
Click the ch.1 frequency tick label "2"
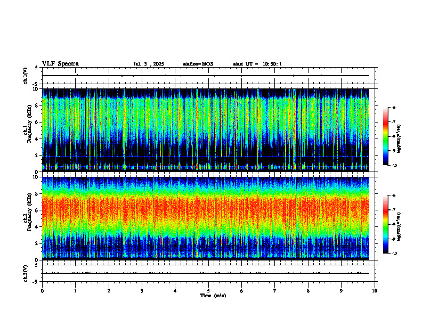pos(37,156)
